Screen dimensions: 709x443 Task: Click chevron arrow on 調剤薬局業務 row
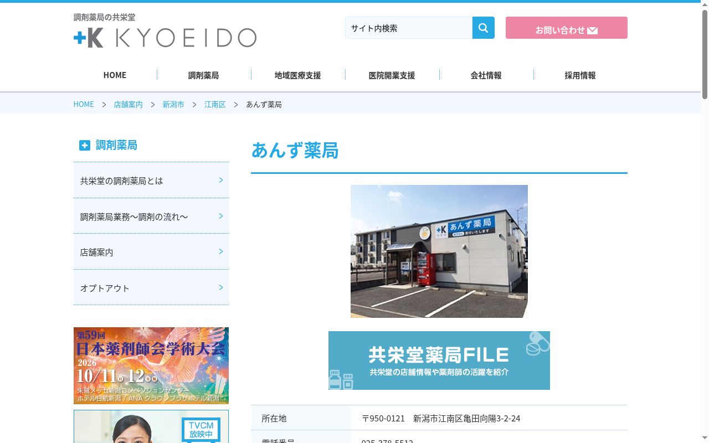coord(221,216)
